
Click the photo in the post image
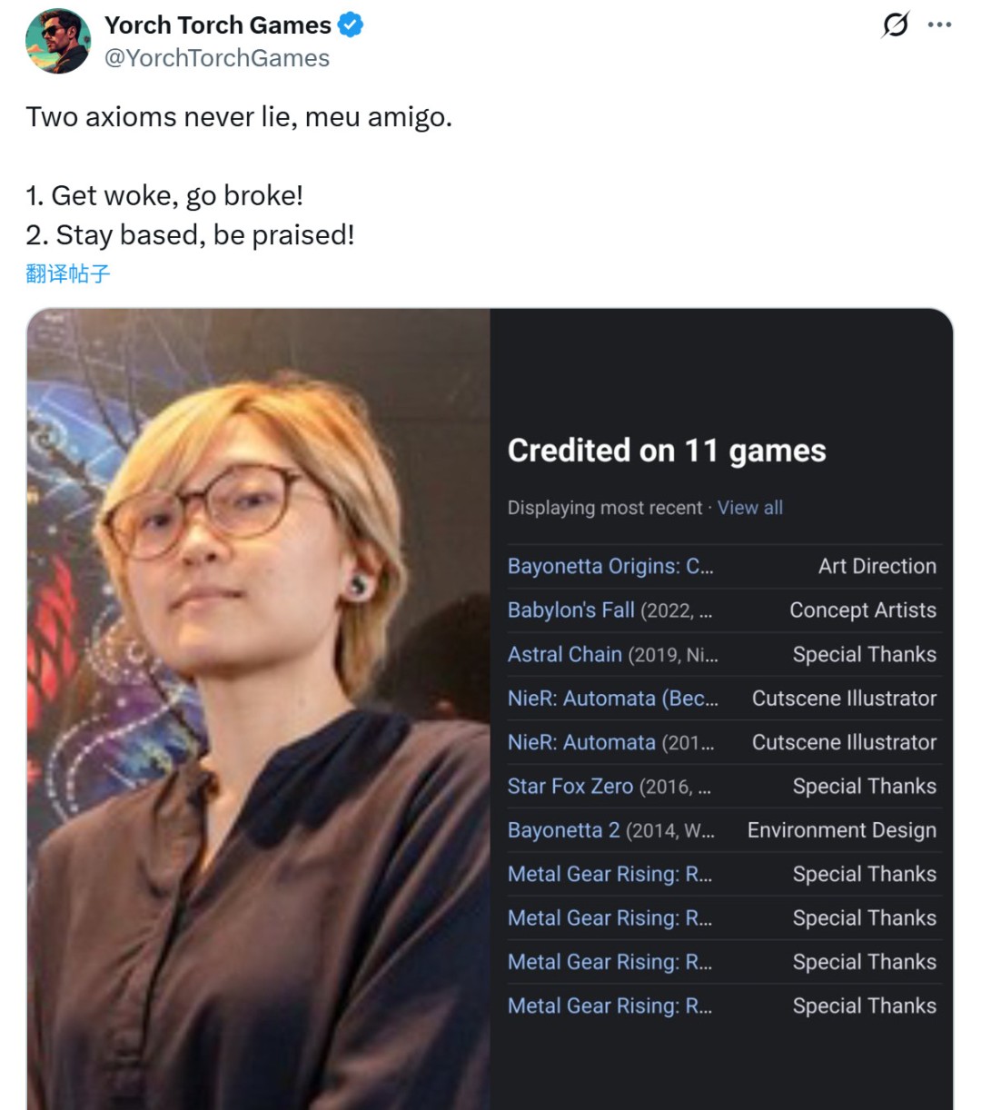click(x=259, y=709)
